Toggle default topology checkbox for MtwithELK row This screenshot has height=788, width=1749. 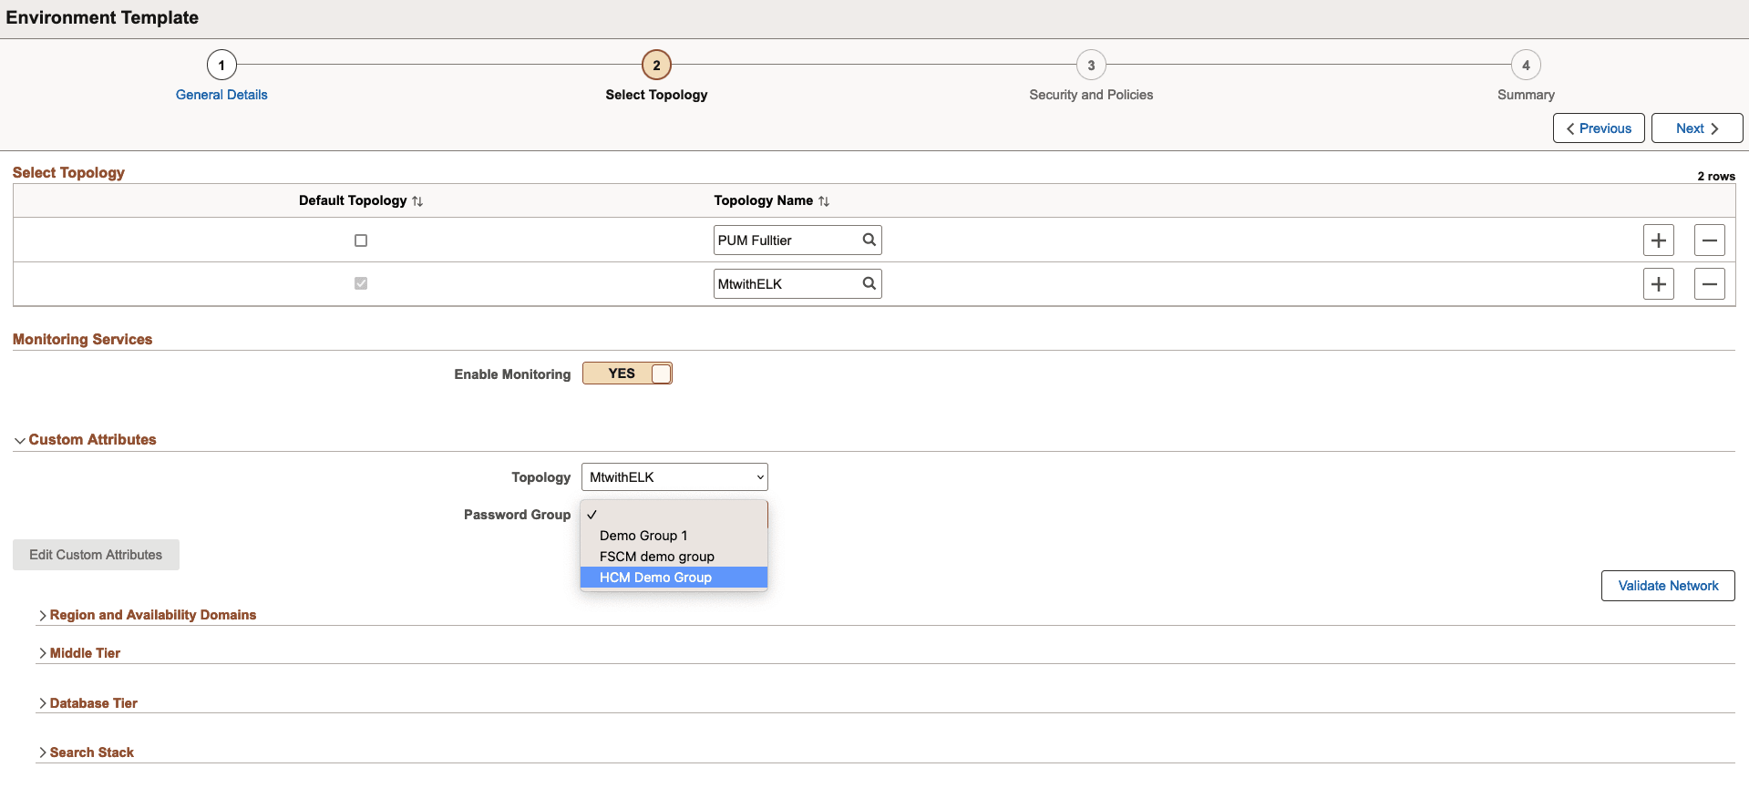(361, 283)
